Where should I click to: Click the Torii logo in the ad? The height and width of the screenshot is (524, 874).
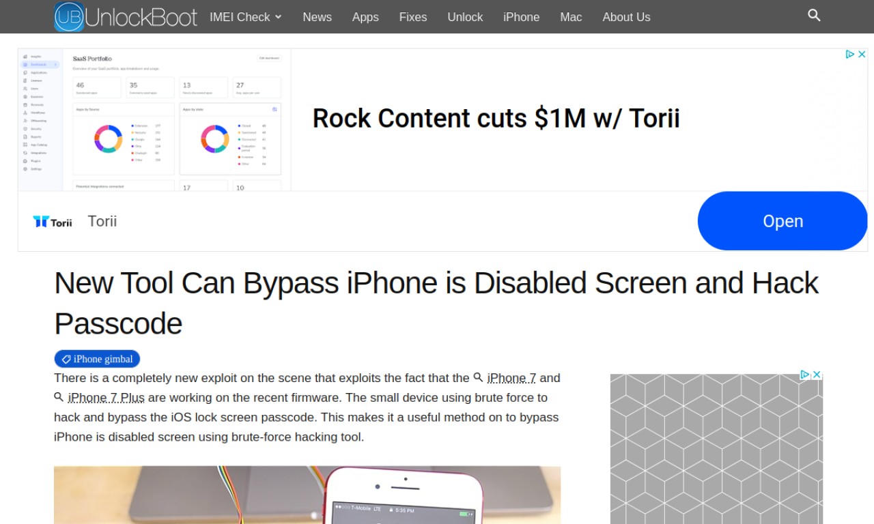click(53, 221)
